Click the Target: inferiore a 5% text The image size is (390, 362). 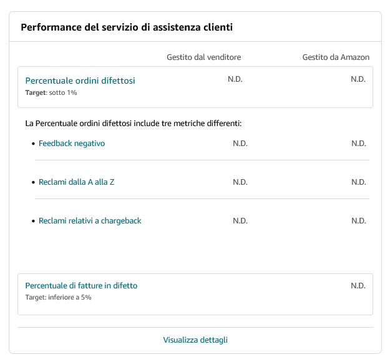[58, 297]
